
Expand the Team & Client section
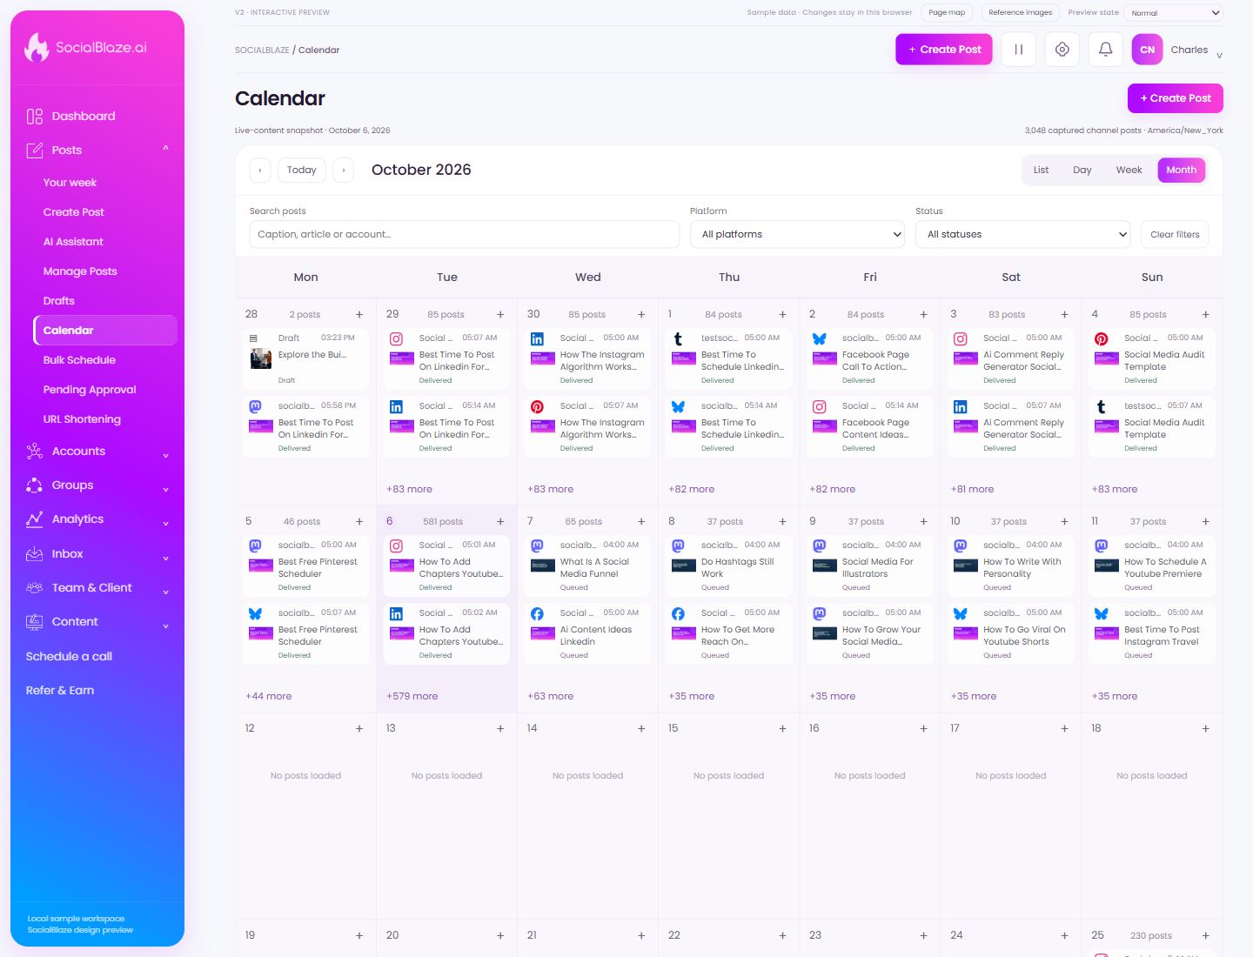pos(165,592)
